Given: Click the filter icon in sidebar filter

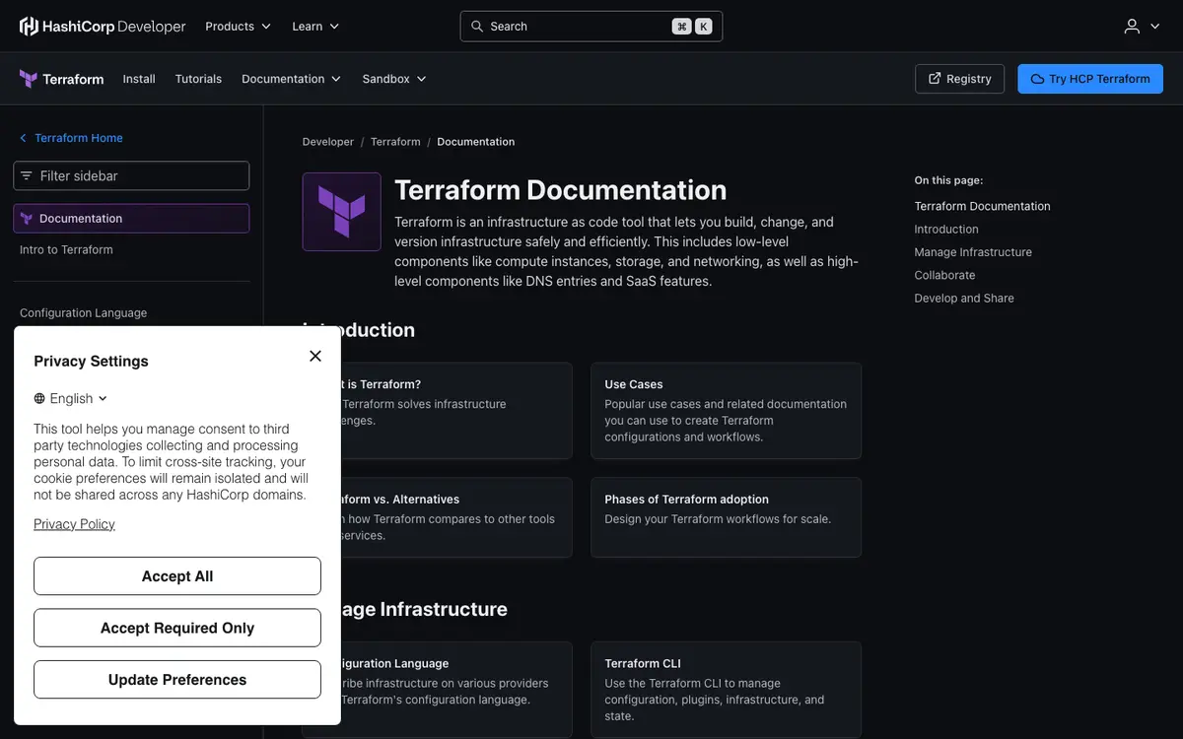Looking at the screenshot, I should 27,176.
